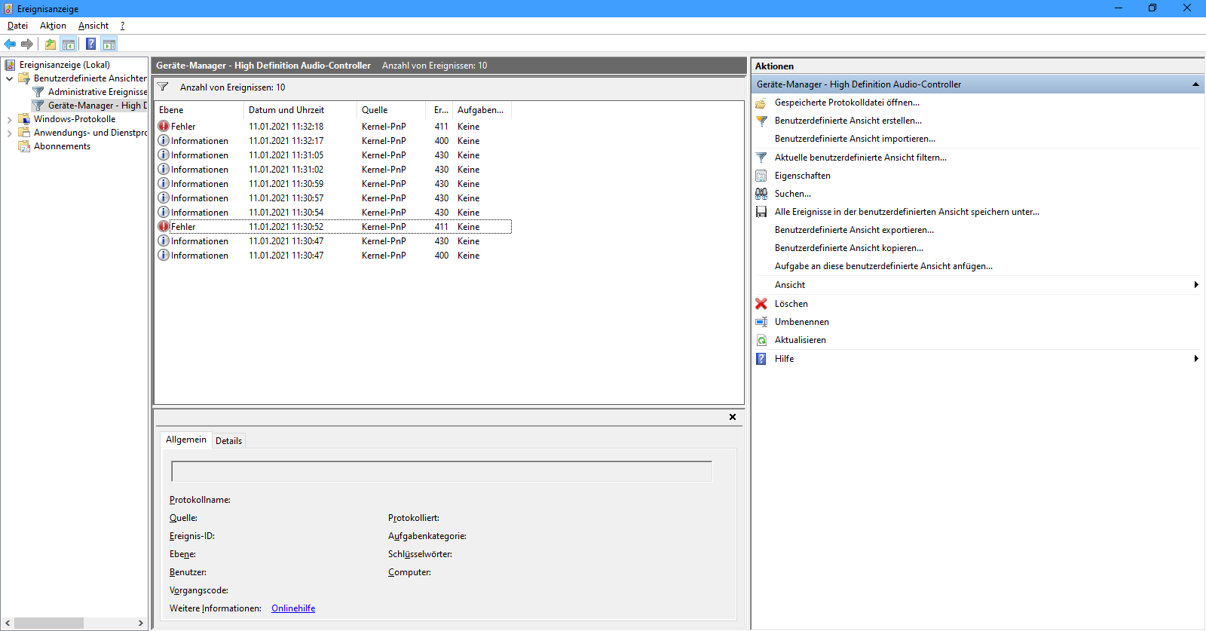The height and width of the screenshot is (631, 1206).
Task: Sort by the Aufgaben... column header
Action: (482, 110)
